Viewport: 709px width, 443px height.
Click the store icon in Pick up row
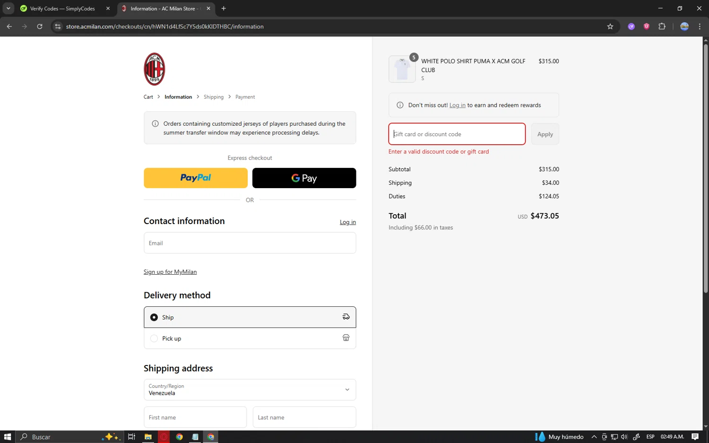tap(346, 338)
